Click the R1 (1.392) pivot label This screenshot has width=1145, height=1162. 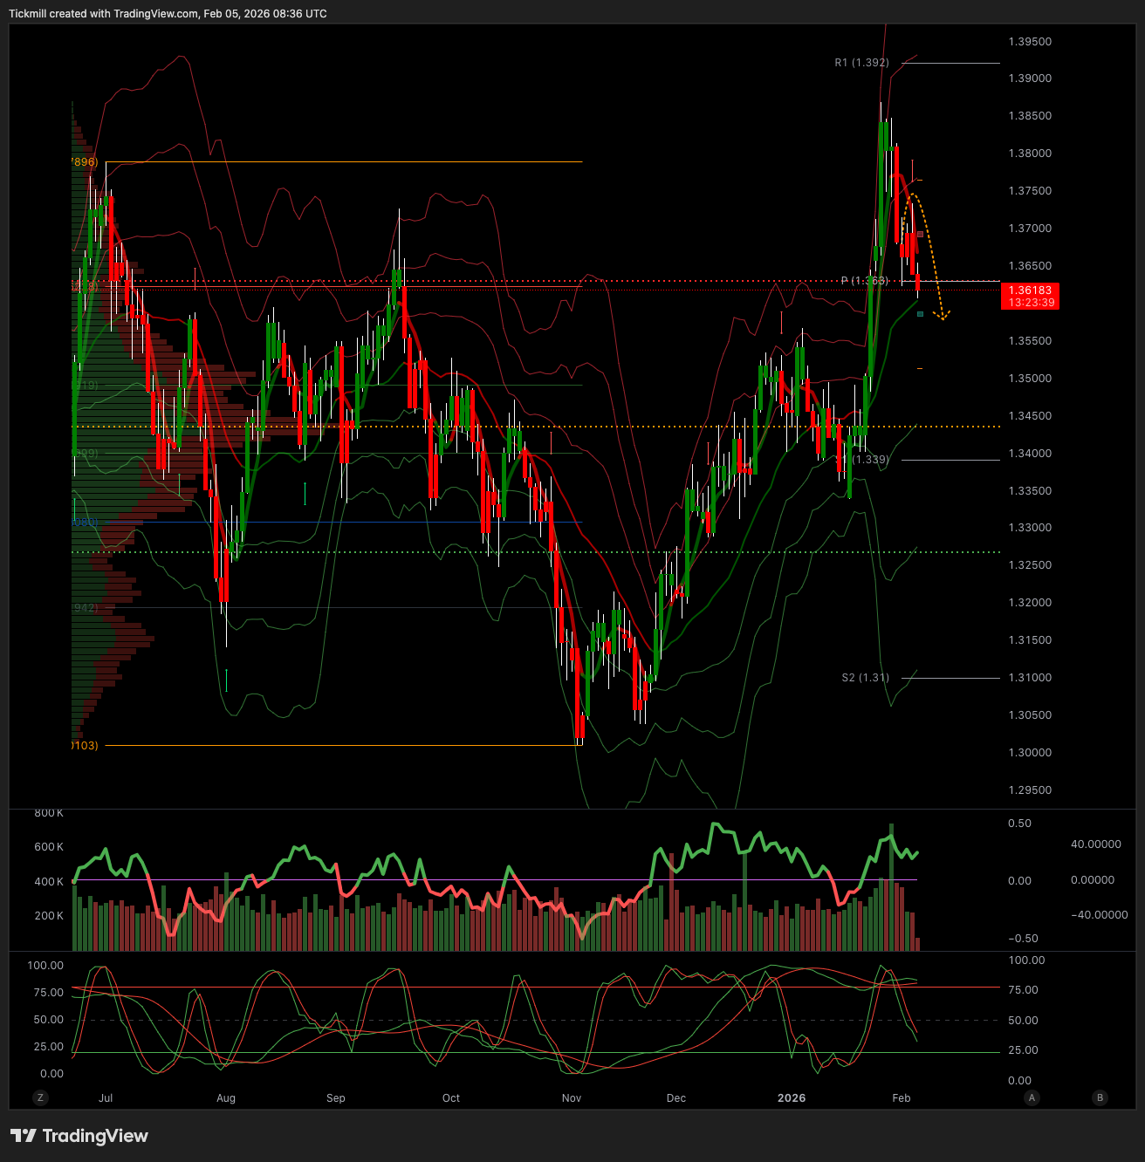pyautogui.click(x=861, y=63)
